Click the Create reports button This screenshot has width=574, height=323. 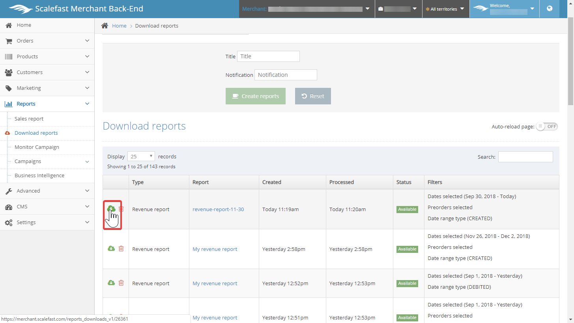256,96
